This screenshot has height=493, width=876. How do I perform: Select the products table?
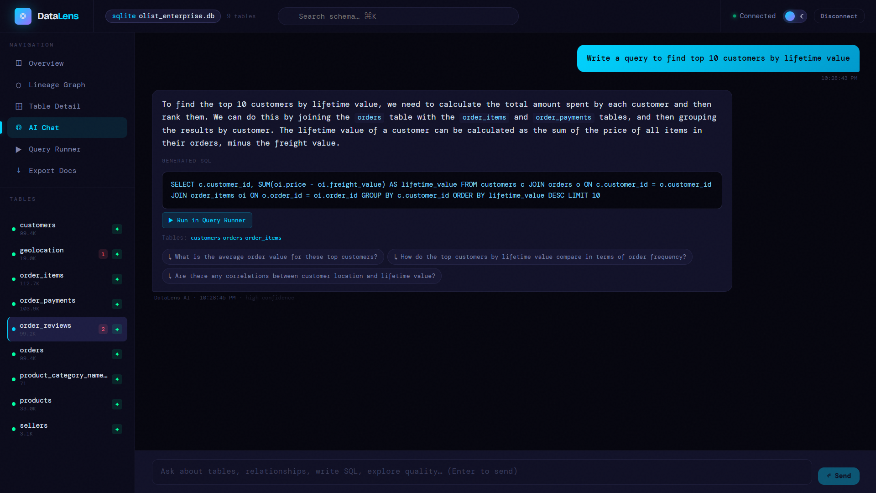click(x=67, y=404)
